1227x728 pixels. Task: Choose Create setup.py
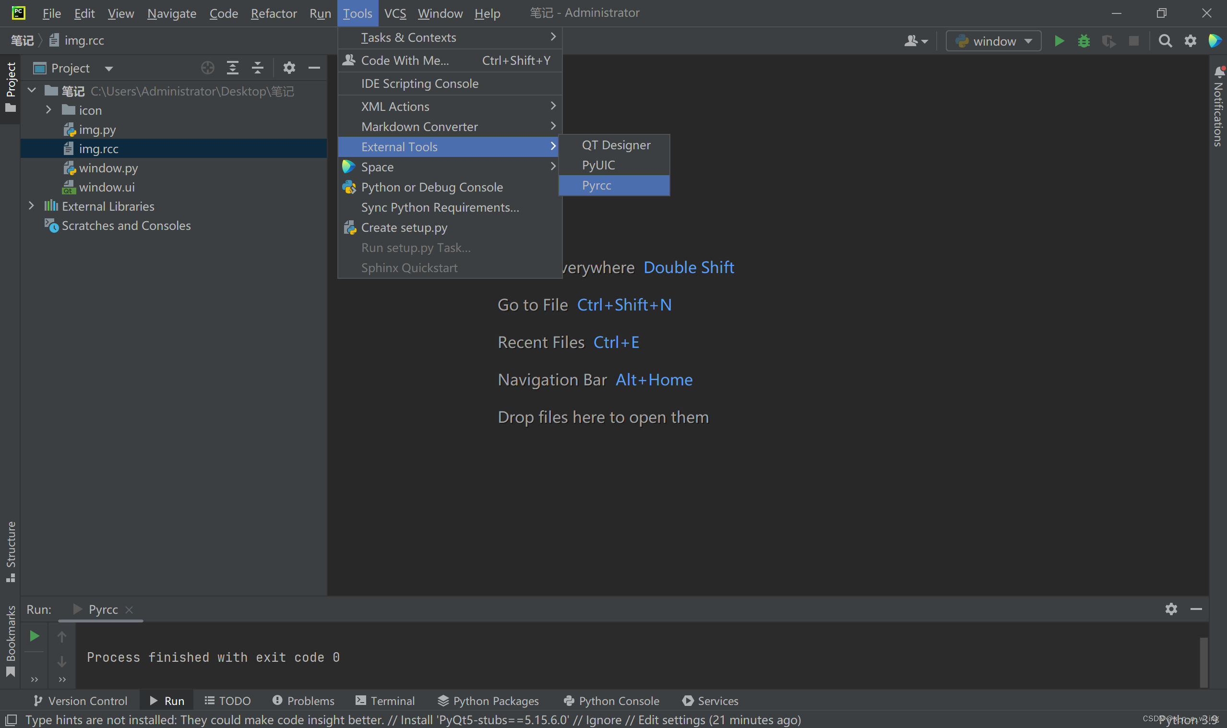click(450, 227)
